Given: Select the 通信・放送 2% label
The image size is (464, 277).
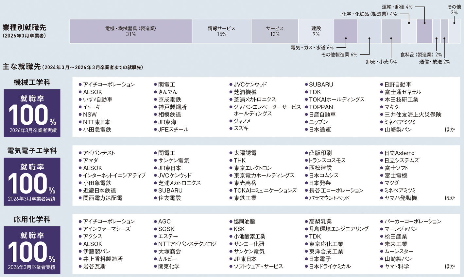Looking at the screenshot, I should click(x=435, y=62).
